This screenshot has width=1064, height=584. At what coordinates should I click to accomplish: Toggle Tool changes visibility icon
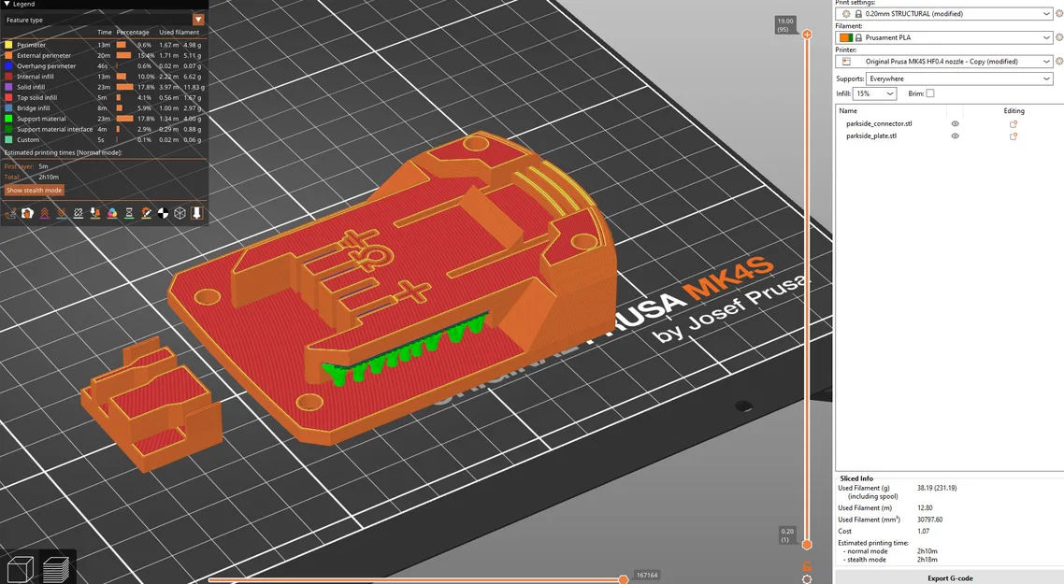(95, 213)
